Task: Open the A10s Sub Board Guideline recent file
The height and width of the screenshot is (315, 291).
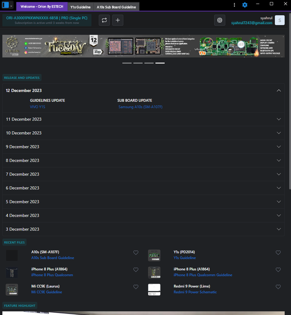Action: pyautogui.click(x=52, y=258)
